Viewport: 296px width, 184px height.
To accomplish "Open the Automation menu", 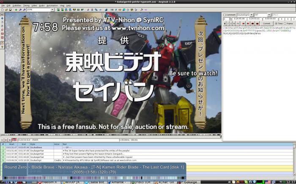I will pos(52,5).
